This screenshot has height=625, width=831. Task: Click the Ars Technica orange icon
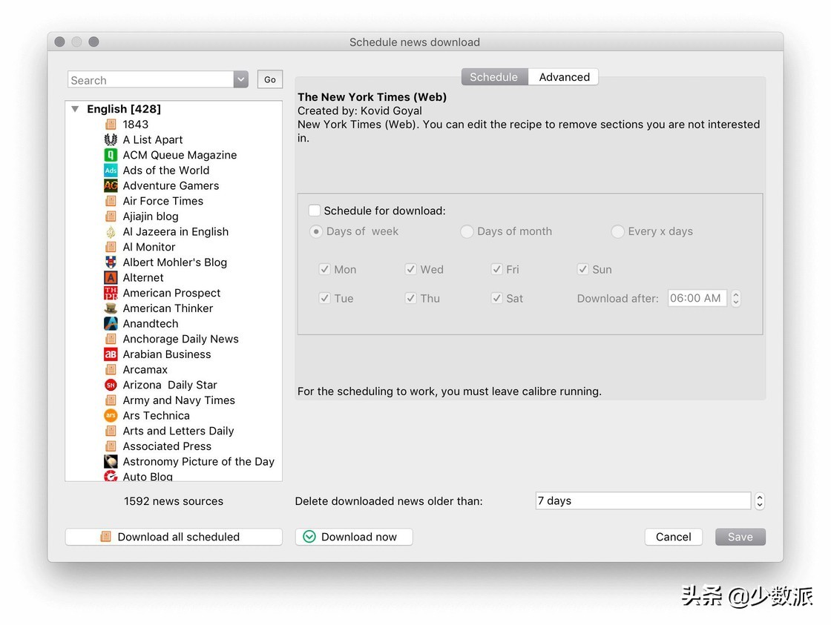click(111, 417)
